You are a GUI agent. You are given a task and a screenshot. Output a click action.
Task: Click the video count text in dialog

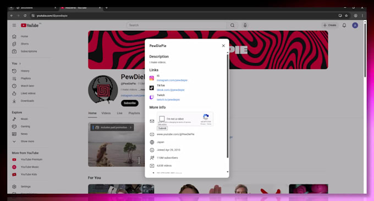(164, 166)
